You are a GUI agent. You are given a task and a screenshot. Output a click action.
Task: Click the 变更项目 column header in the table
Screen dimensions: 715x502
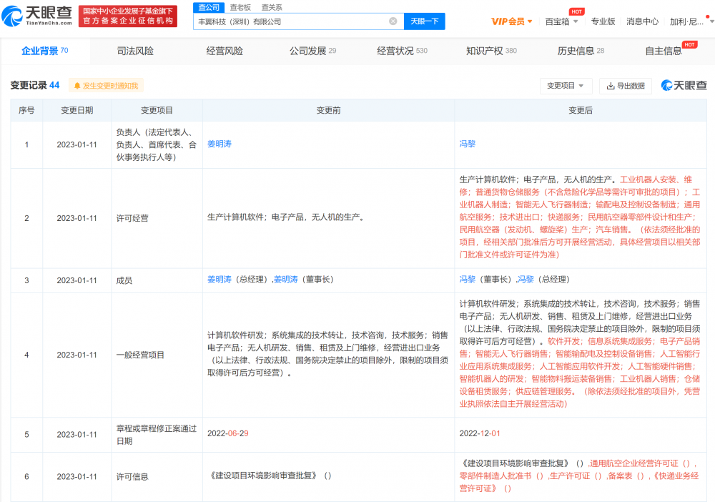click(157, 110)
